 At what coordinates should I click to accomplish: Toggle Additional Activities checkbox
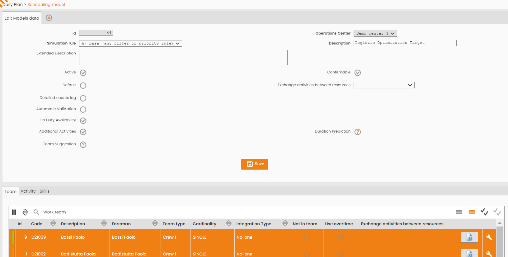pos(83,132)
